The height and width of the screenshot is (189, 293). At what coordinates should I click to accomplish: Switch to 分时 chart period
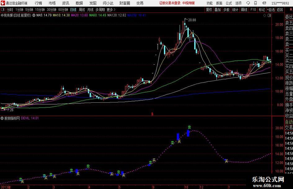[x=10, y=10]
